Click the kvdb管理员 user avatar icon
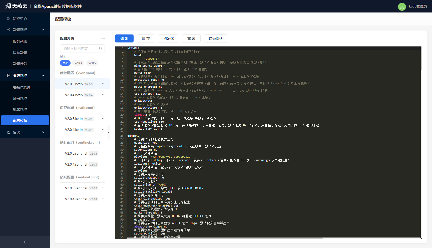Viewport: 432px width, 248px height. click(x=402, y=6)
